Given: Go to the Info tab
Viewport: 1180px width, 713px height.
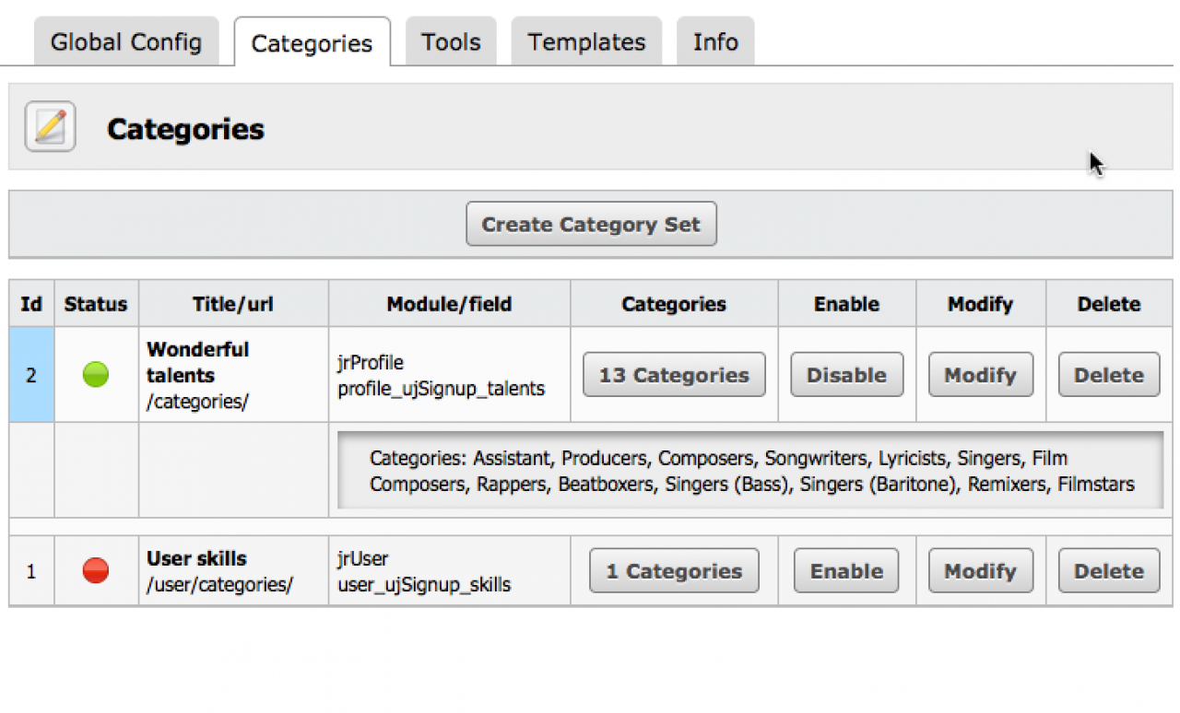Looking at the screenshot, I should [x=715, y=42].
